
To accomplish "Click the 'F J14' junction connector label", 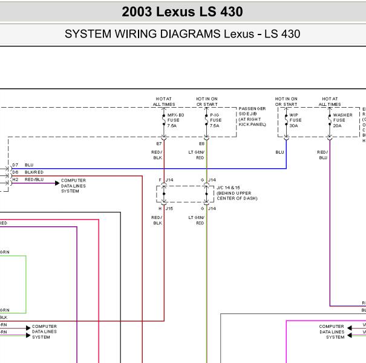I will coord(166,180).
